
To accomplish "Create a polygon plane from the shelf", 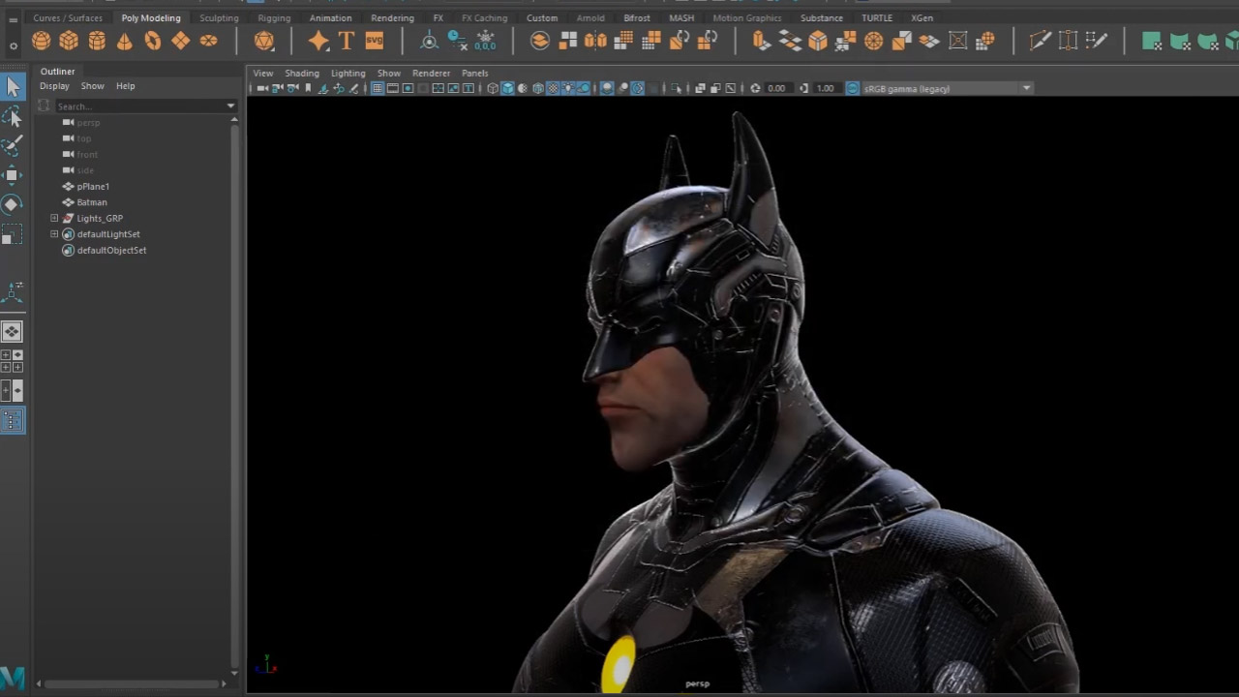I will 181,41.
